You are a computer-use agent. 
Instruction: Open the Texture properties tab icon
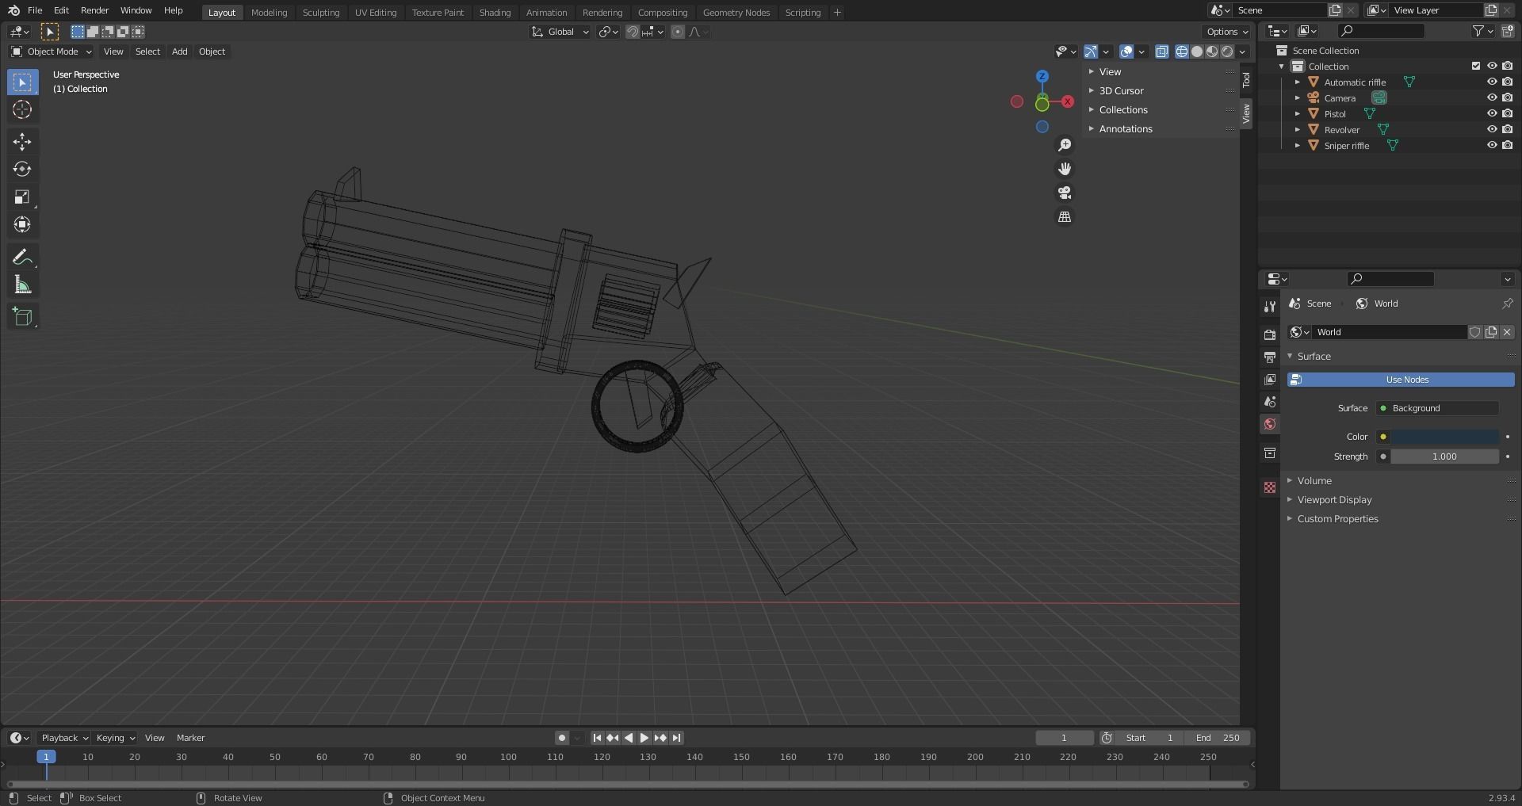tap(1269, 487)
